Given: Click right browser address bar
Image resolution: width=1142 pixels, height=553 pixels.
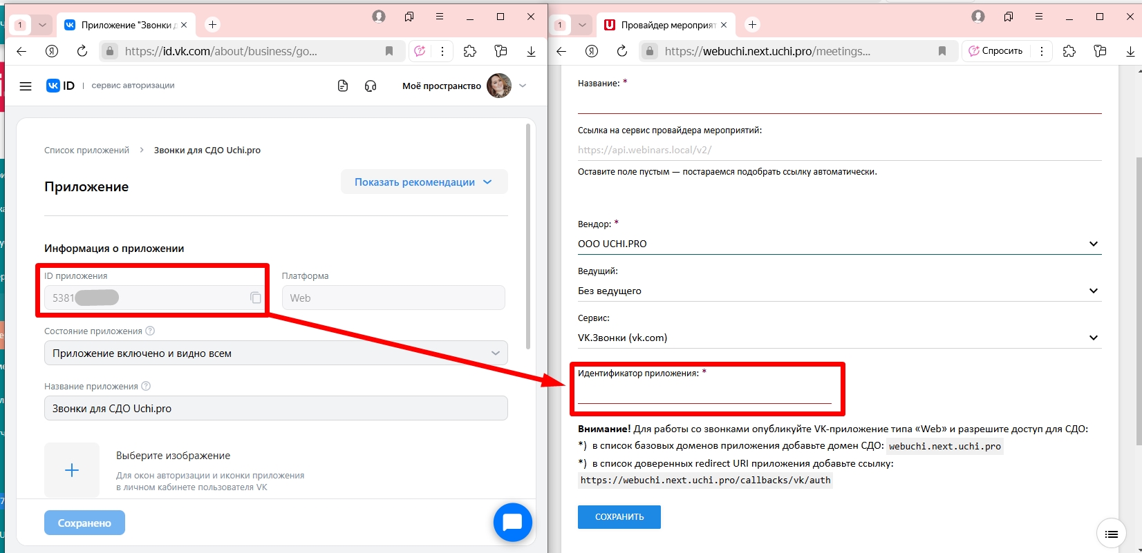Looking at the screenshot, I should coord(798,51).
